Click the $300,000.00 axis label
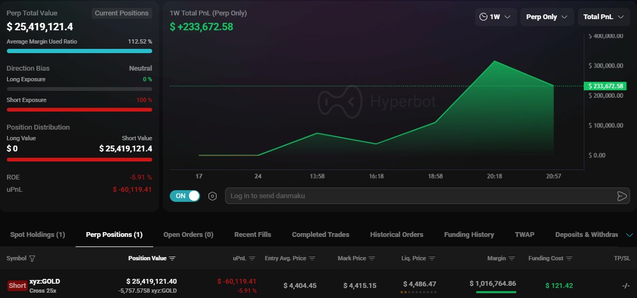 click(x=606, y=66)
